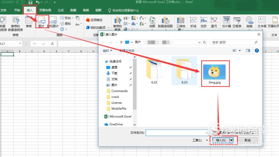The image size is (279, 157).
Task: Click the file name input field
Action: coord(175,133)
